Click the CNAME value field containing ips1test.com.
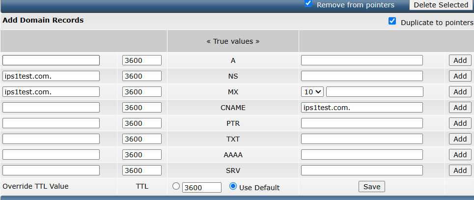This screenshot has height=200, width=474. click(x=362, y=108)
